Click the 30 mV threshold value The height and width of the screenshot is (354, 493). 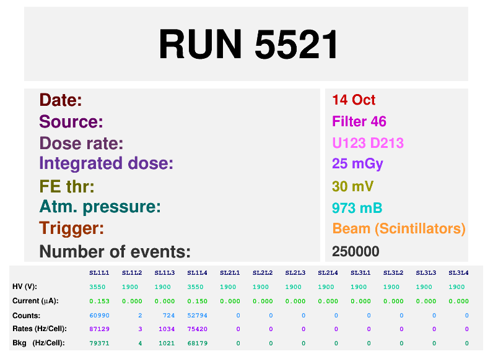[x=353, y=187]
